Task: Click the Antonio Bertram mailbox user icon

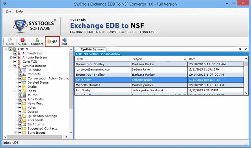Action: [x=19, y=57]
